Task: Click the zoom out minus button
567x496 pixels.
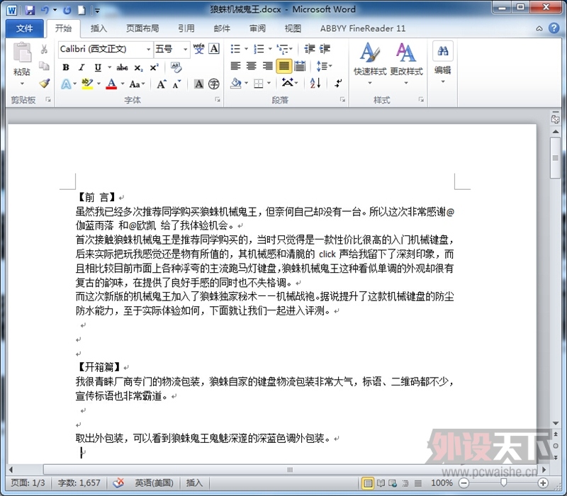Action: click(464, 483)
